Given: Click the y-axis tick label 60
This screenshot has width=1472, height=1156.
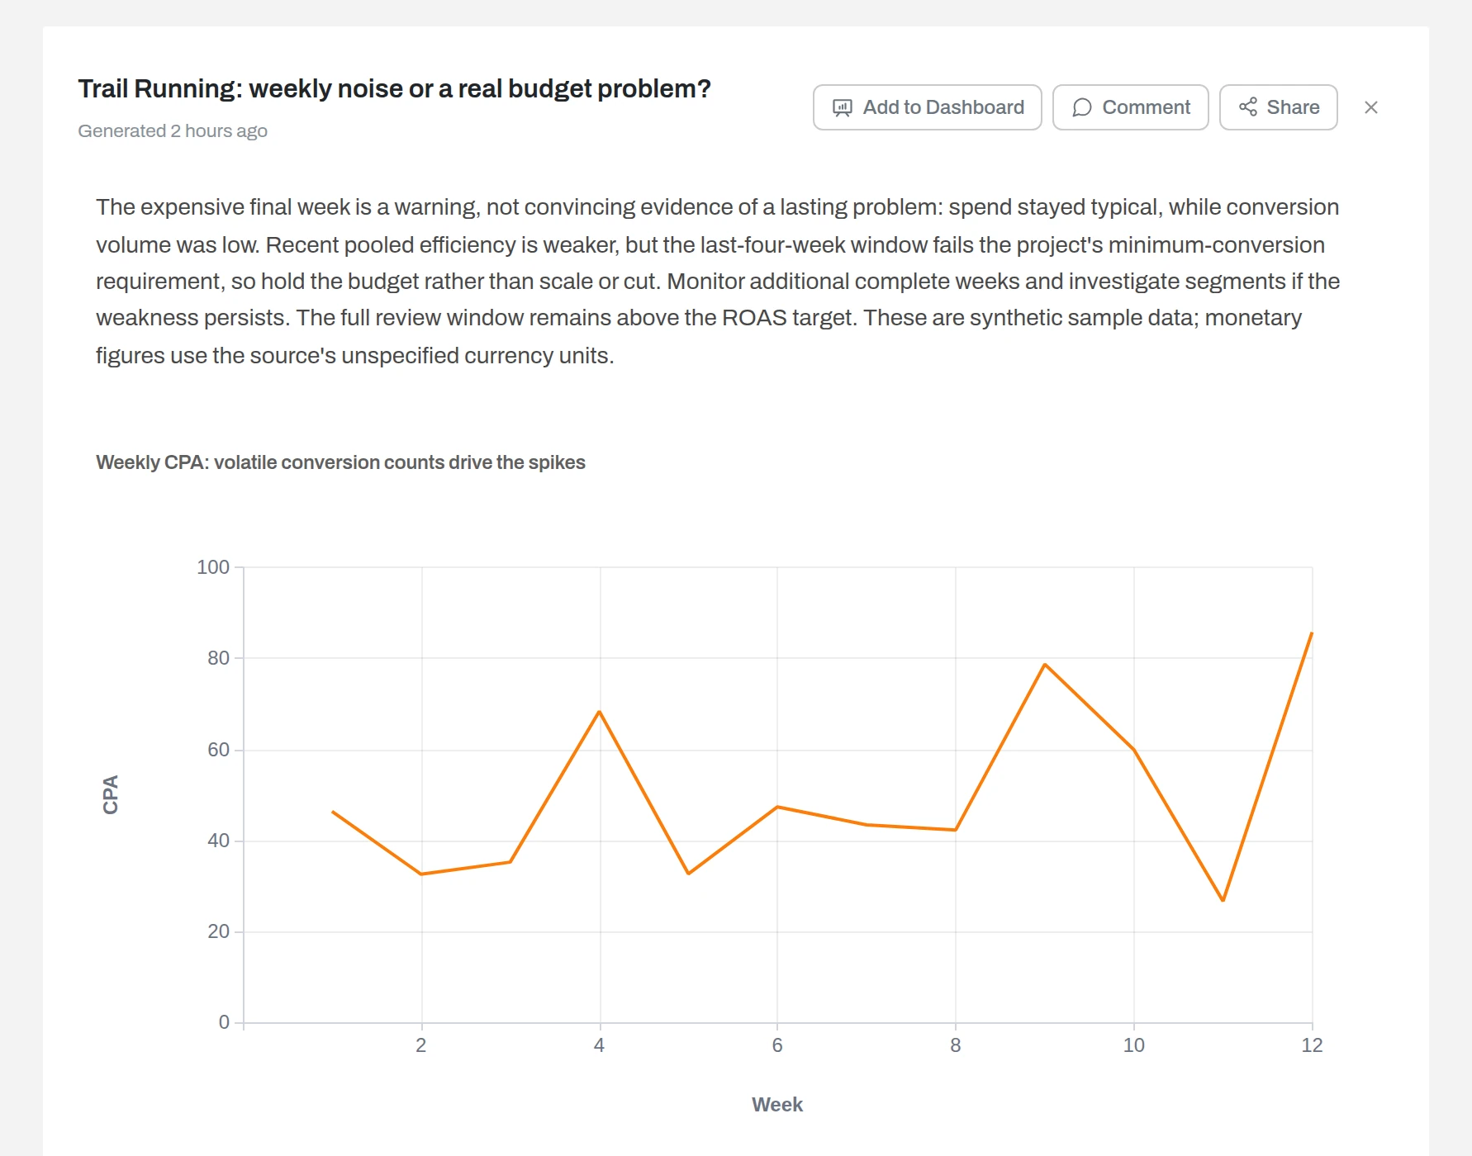Looking at the screenshot, I should (x=218, y=750).
